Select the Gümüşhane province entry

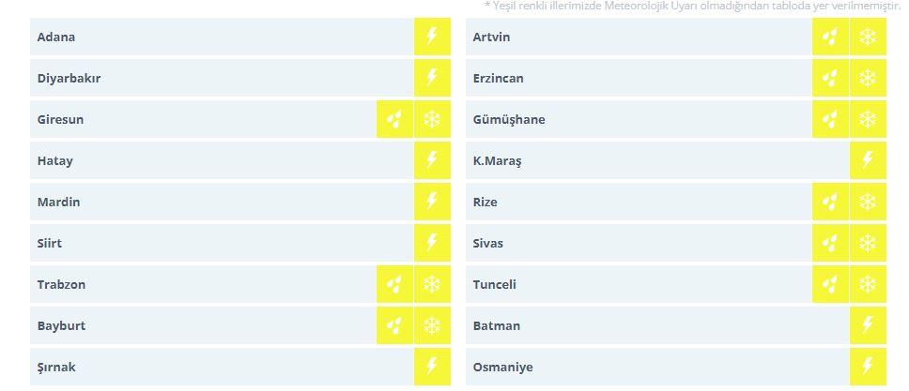[x=509, y=119]
